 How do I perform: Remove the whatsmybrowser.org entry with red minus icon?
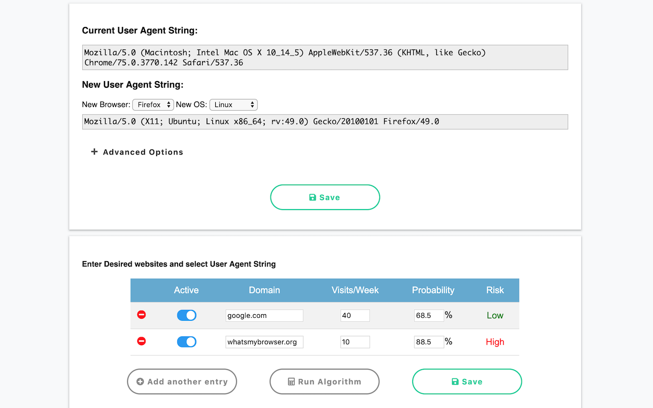click(x=142, y=341)
